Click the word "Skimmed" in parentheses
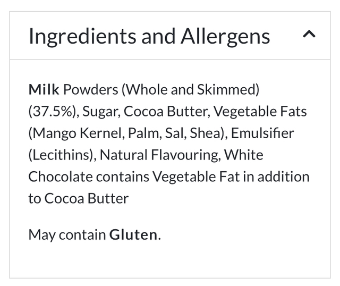The width and height of the screenshot is (340, 286). pos(232,90)
